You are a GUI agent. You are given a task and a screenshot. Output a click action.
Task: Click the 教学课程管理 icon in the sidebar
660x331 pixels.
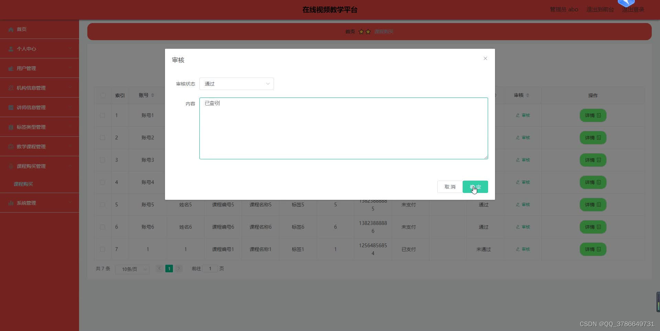tap(11, 147)
